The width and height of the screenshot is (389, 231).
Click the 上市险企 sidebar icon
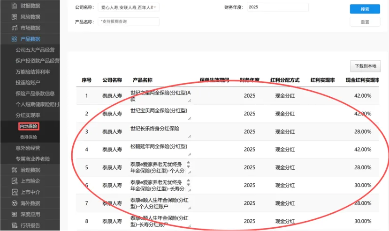point(15,181)
